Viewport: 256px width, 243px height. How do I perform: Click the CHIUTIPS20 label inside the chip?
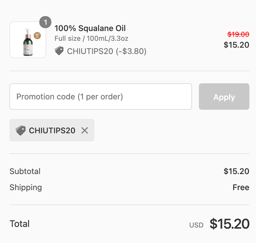click(x=52, y=131)
